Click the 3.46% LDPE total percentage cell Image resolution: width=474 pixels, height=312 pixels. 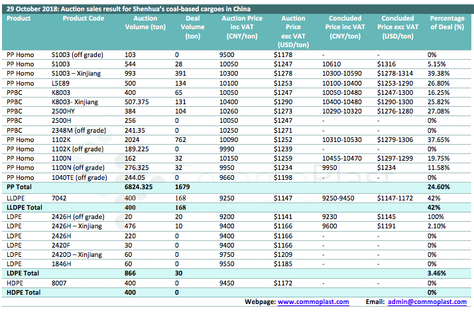[440, 273]
